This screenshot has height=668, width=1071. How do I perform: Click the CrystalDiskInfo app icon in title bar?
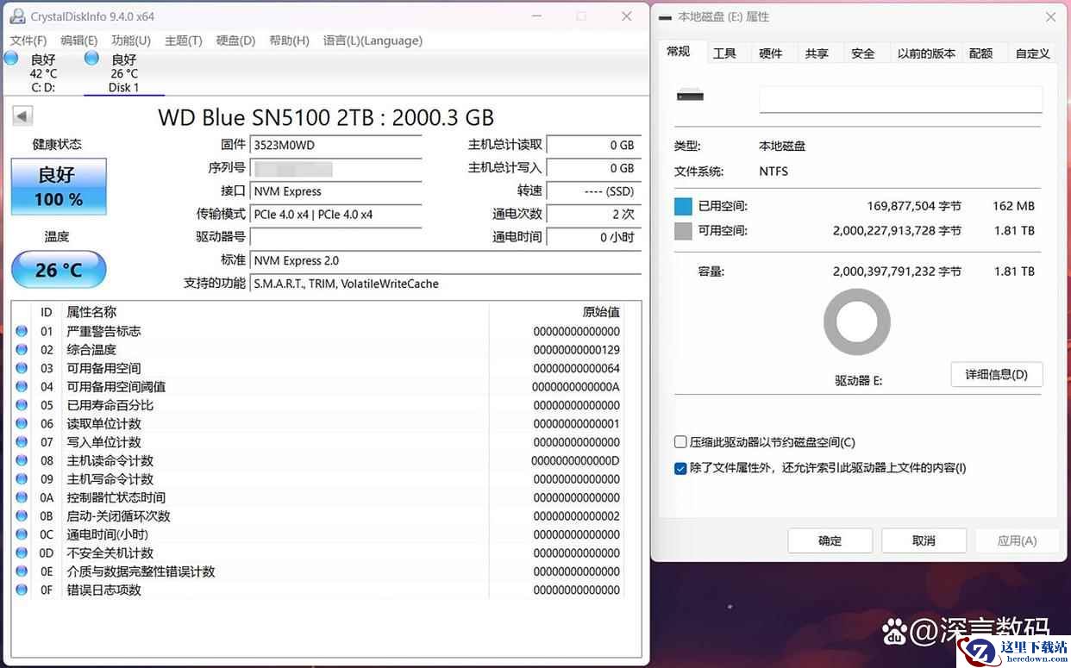click(17, 16)
